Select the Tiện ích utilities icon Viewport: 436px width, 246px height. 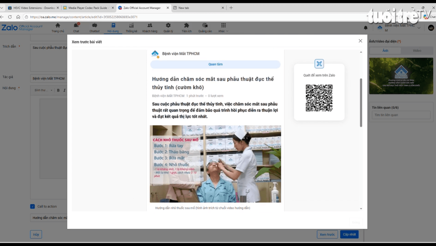(186, 27)
